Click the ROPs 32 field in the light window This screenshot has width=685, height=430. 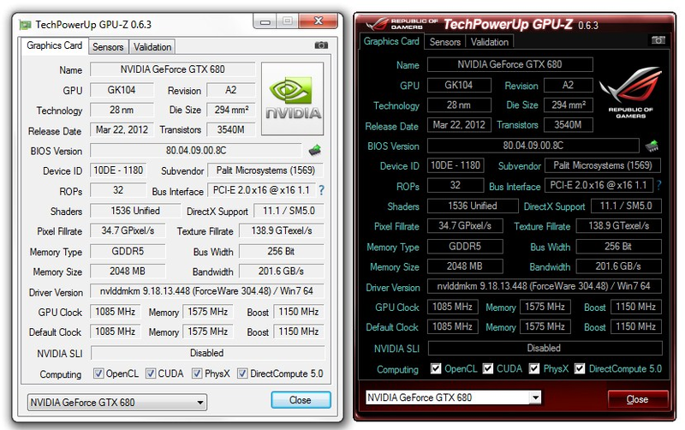coord(118,190)
